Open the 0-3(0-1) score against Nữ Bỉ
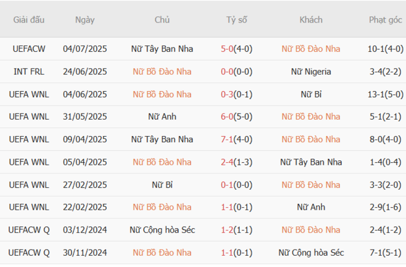This screenshot has height=267, width=406. click(x=237, y=94)
